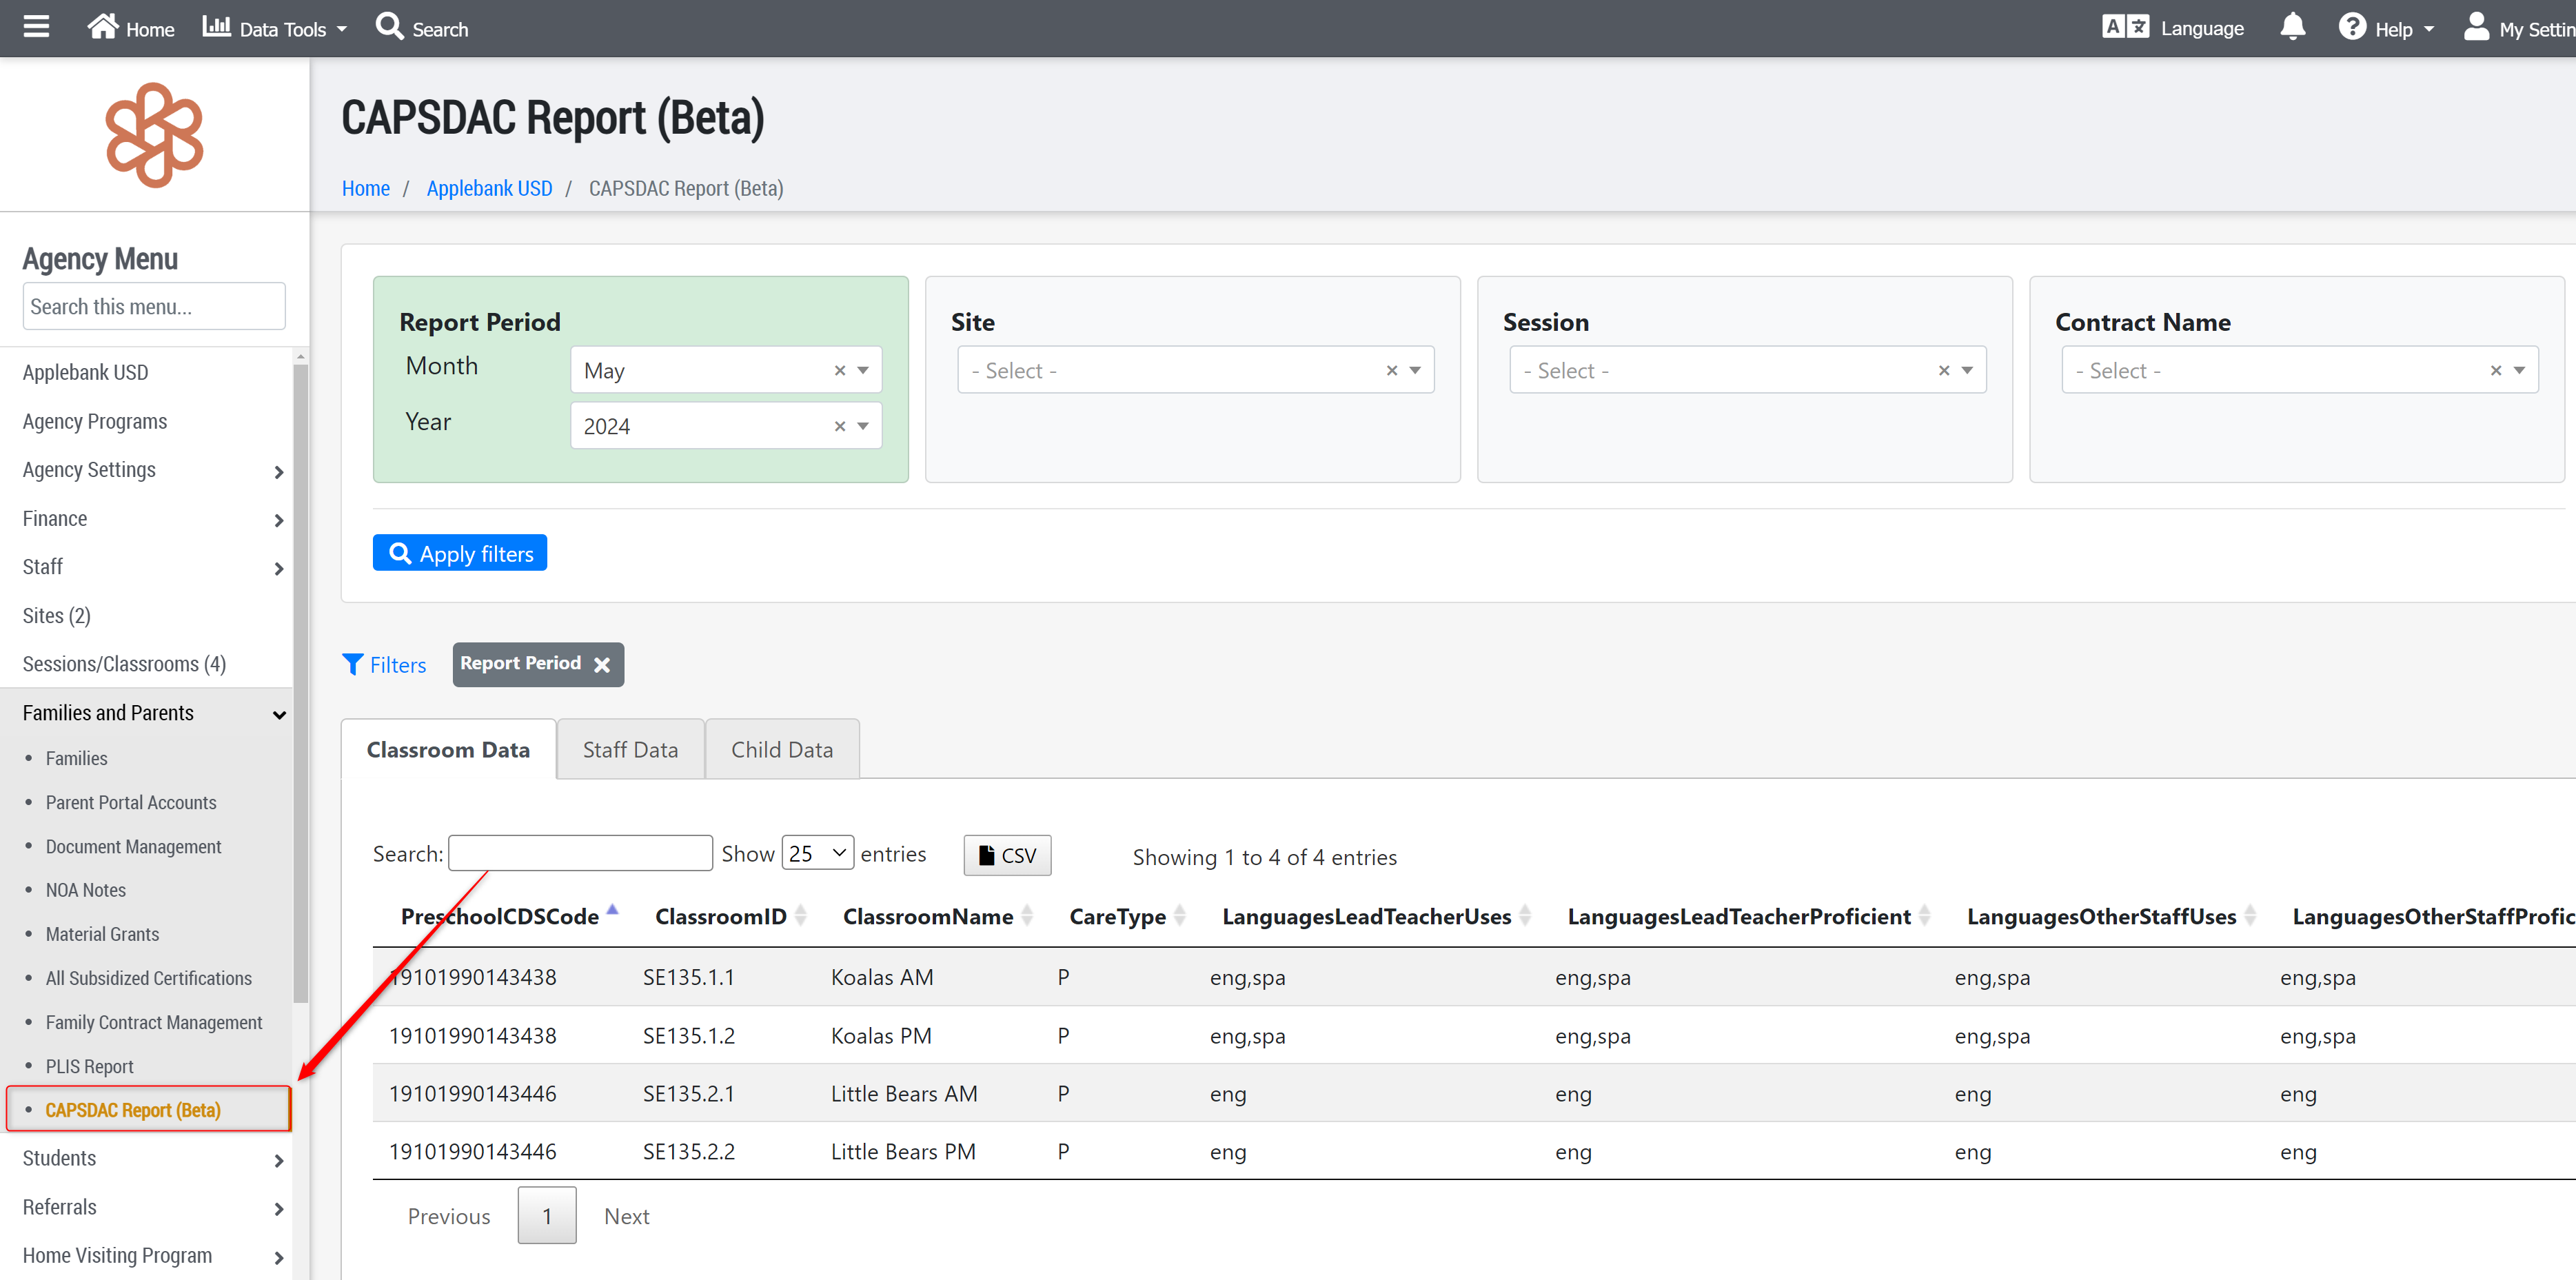2576x1280 pixels.
Task: Clear the Month selection with X
Action: [x=840, y=370]
